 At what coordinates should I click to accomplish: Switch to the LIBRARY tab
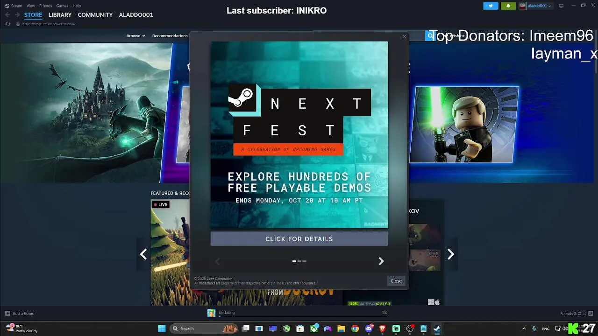point(60,15)
